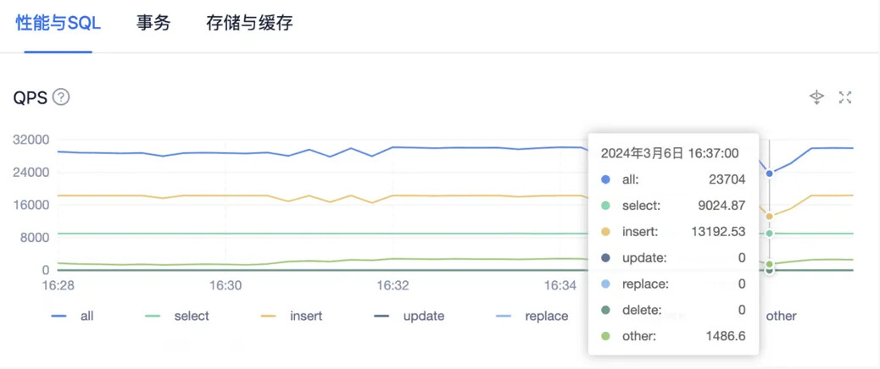The width and height of the screenshot is (880, 369).
Task: Open the 存储与缓存 tab
Action: coord(249,24)
